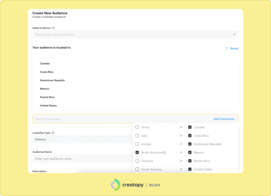Check the Asia checkbox
This screenshot has height=196, width=271.
click(x=137, y=136)
